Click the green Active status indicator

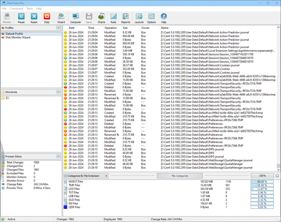point(3,219)
